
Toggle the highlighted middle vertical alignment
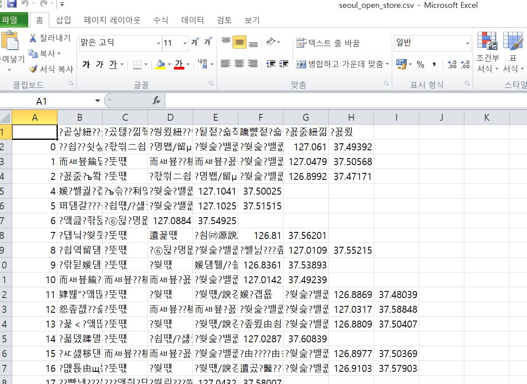(239, 42)
